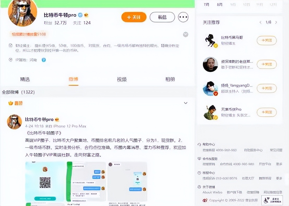Screen dimensions: 289x206
Task: Open the three-dots more options menu
Action: click(183, 17)
